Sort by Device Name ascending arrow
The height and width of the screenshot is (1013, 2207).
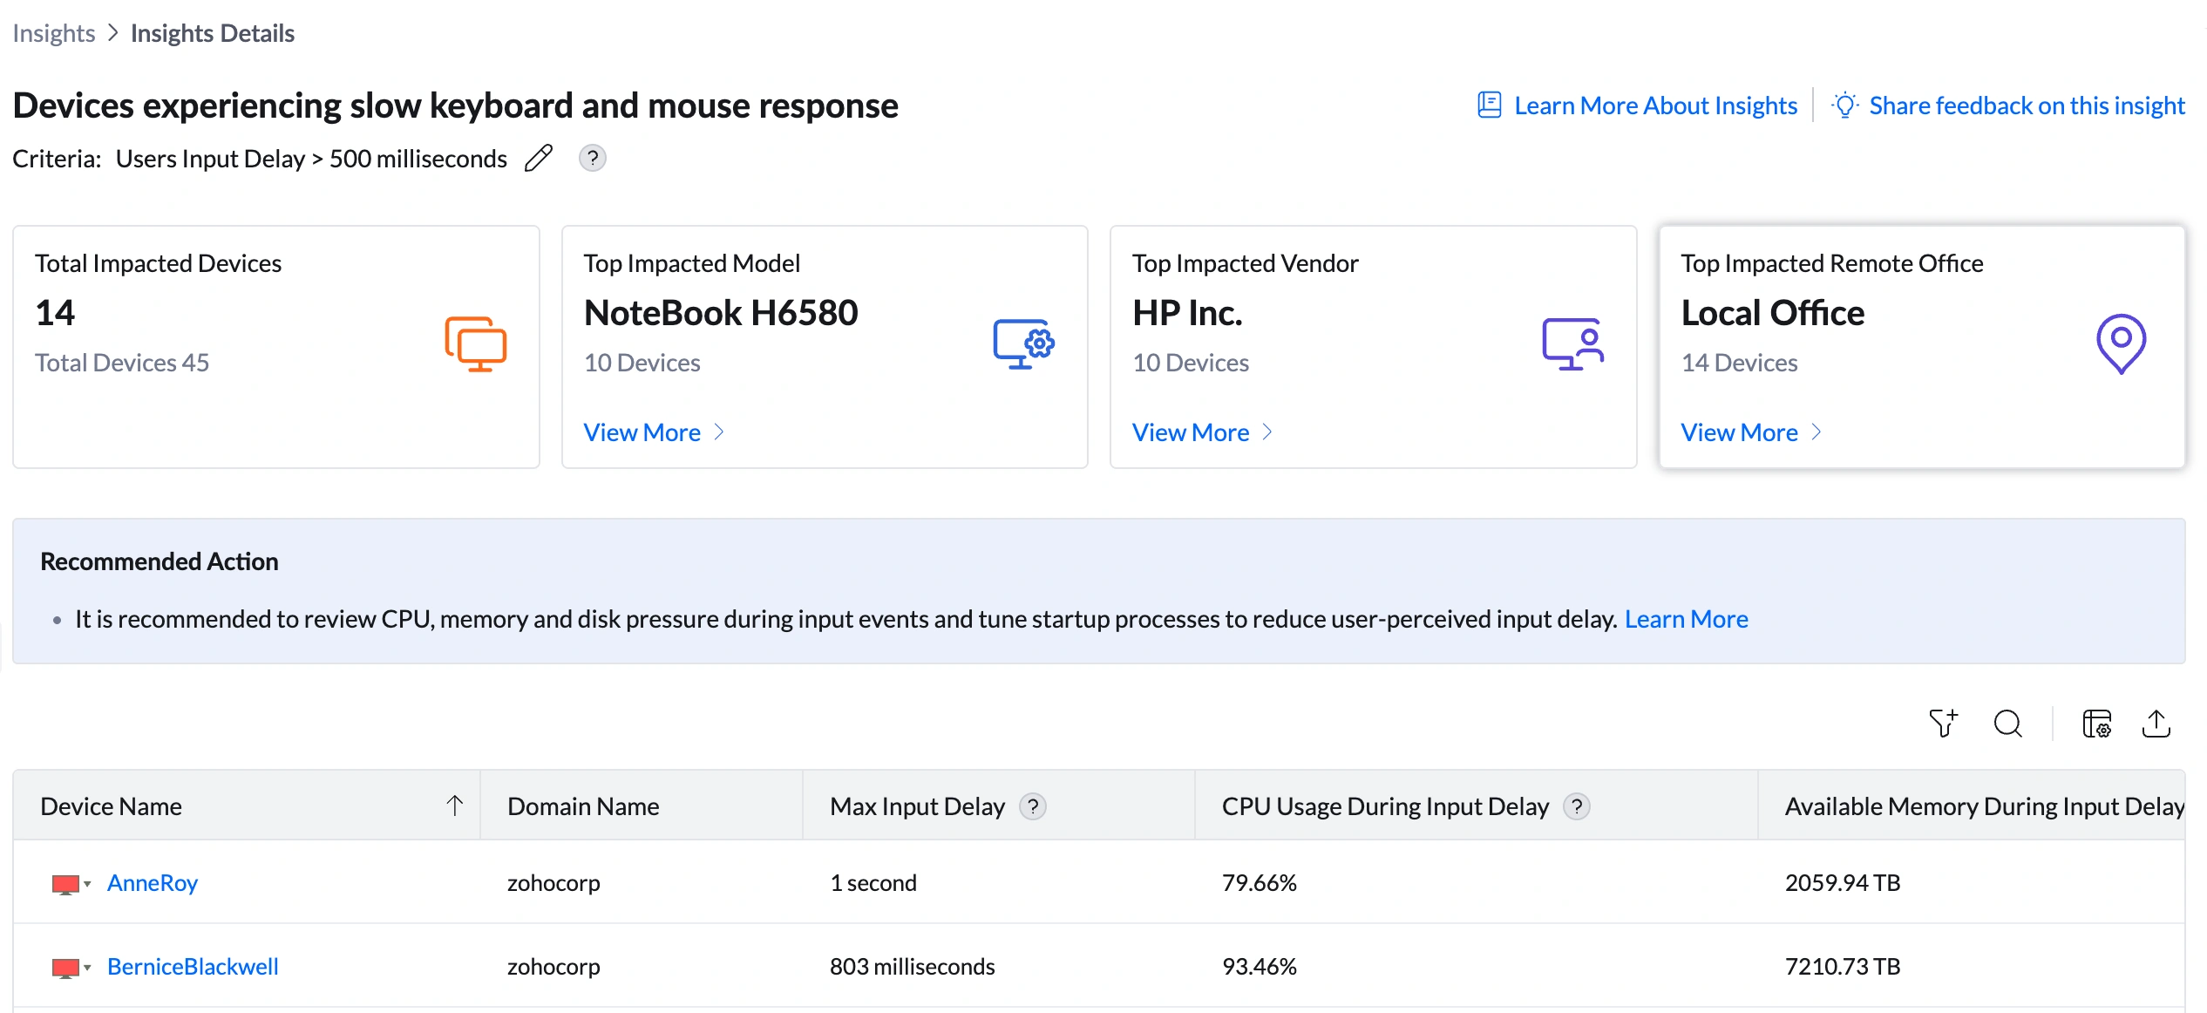(455, 806)
